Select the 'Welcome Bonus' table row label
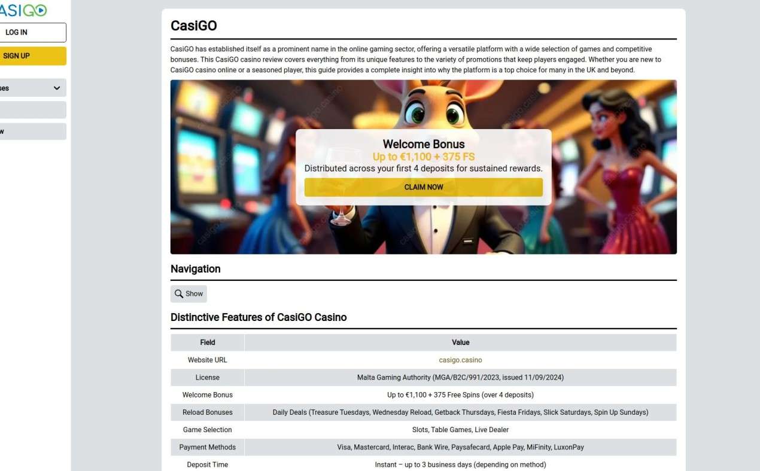Viewport: 760px width, 471px height. (208, 394)
